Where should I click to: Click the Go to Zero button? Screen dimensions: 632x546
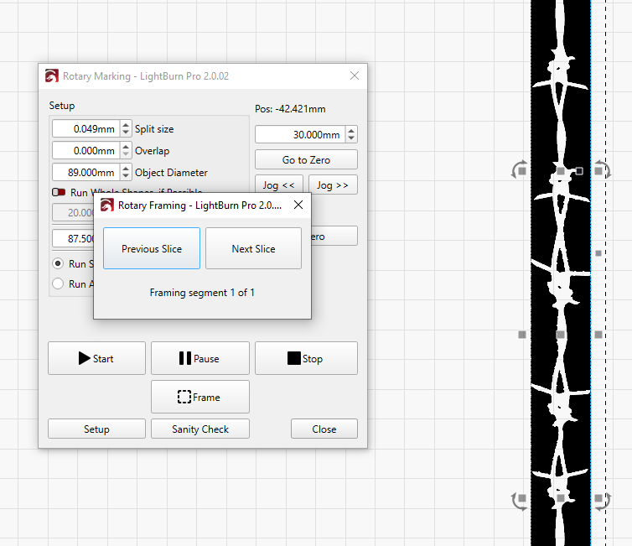[x=306, y=159]
